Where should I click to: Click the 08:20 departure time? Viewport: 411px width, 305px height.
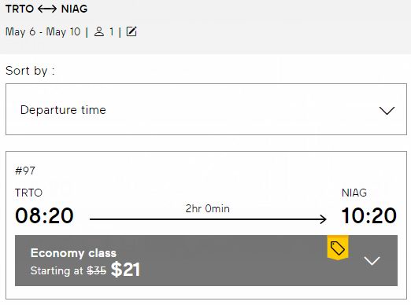tap(44, 215)
